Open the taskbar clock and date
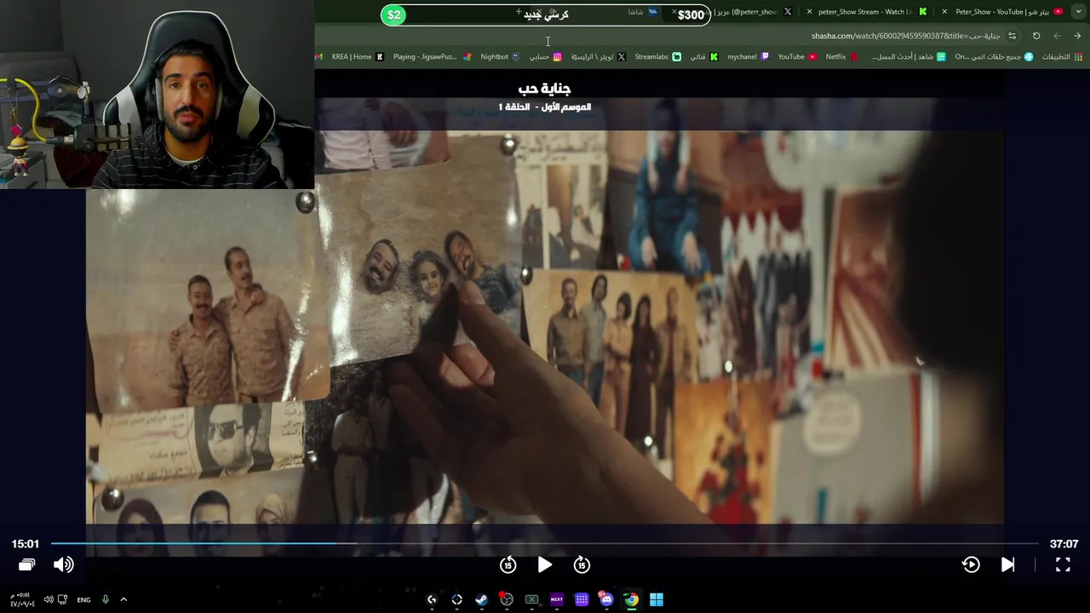This screenshot has height=613, width=1090. 22,599
